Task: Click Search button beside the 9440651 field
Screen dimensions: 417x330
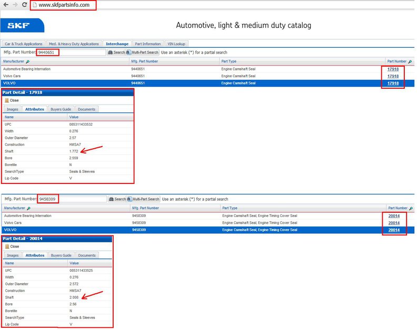Action: [x=116, y=53]
